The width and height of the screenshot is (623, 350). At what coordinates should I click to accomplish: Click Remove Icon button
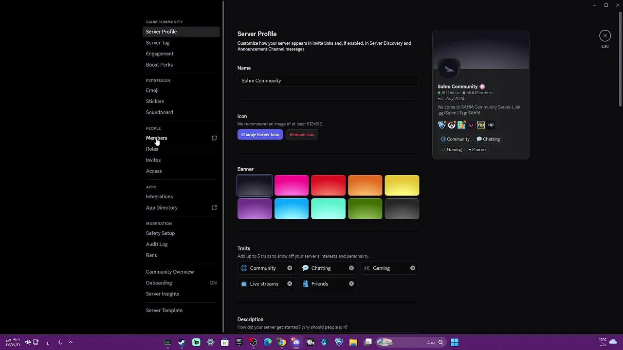302,135
